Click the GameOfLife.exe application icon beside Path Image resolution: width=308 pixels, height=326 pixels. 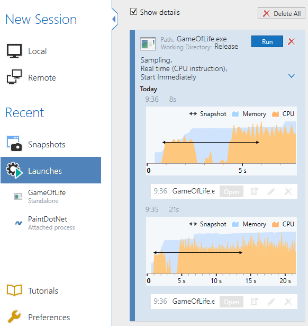[x=148, y=43]
